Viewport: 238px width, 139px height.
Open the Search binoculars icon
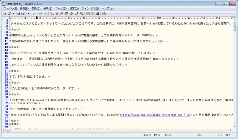52,13
